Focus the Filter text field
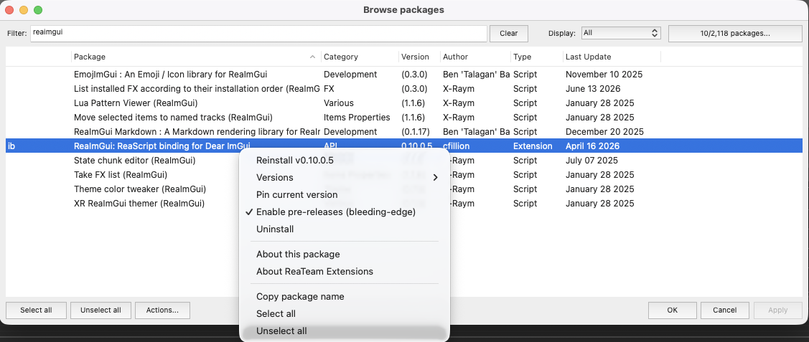This screenshot has height=342, width=809. tap(258, 33)
